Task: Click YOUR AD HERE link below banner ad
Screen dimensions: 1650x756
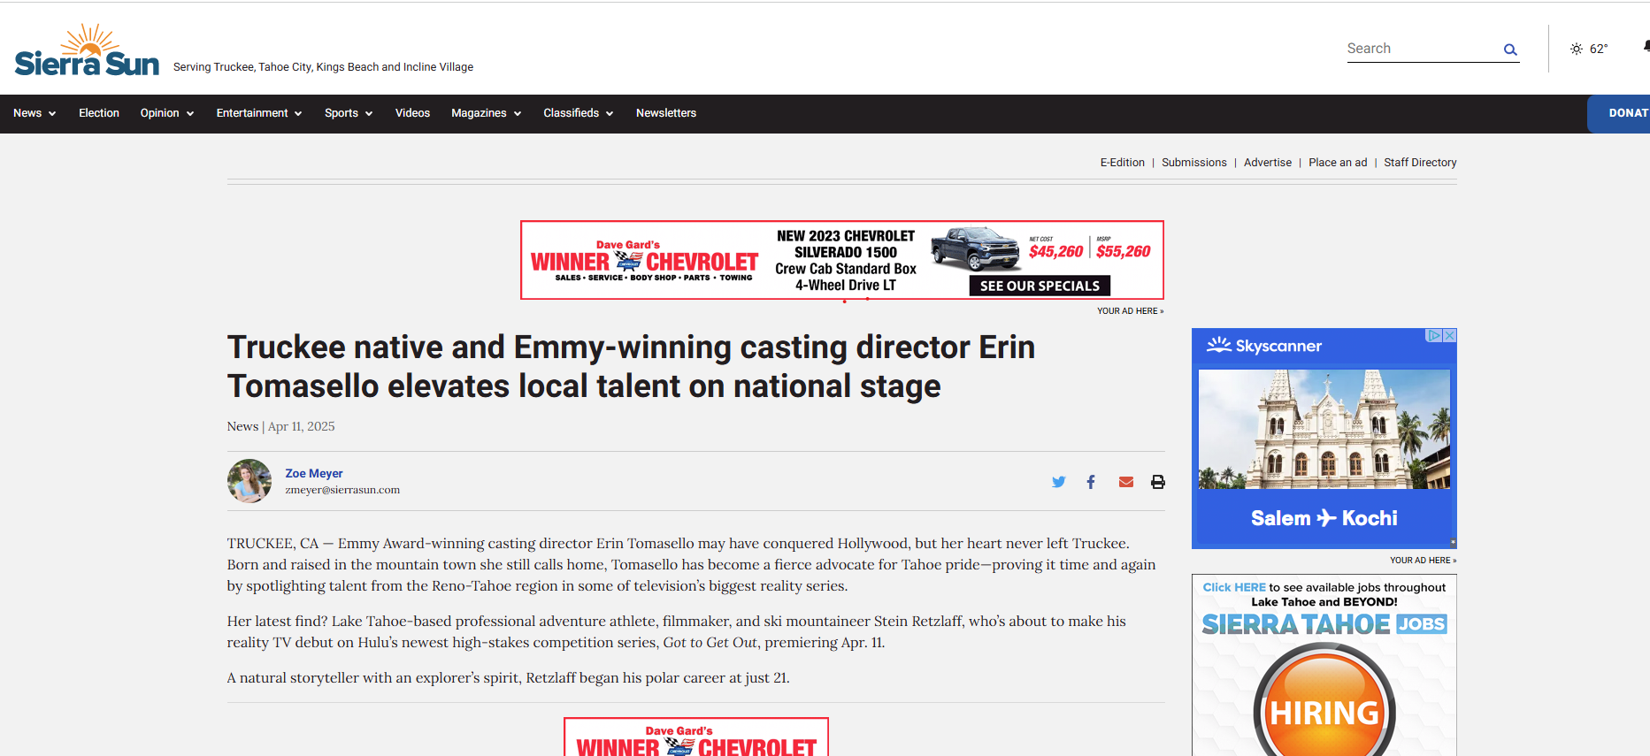Action: 1131,311
